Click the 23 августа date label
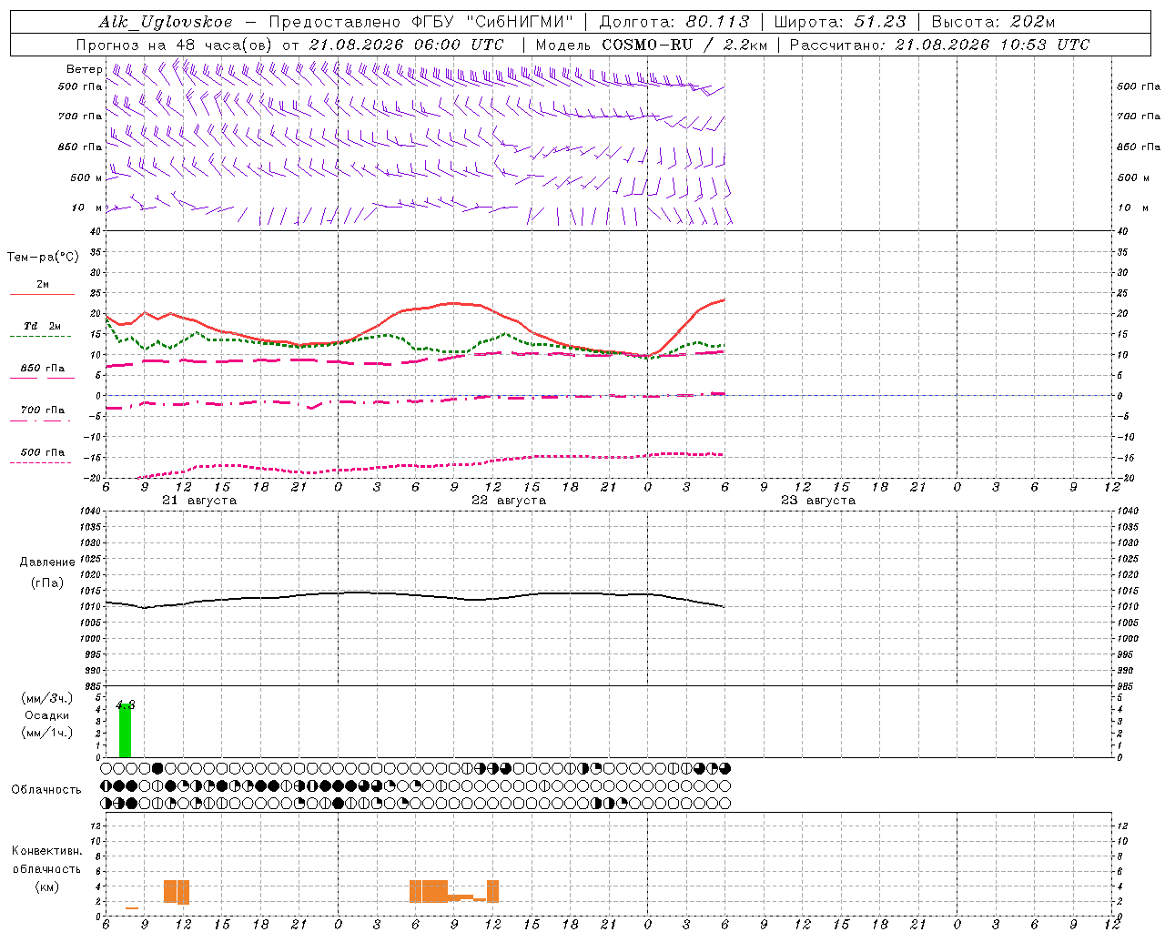Screen dimensions: 1165x932 pos(818,501)
